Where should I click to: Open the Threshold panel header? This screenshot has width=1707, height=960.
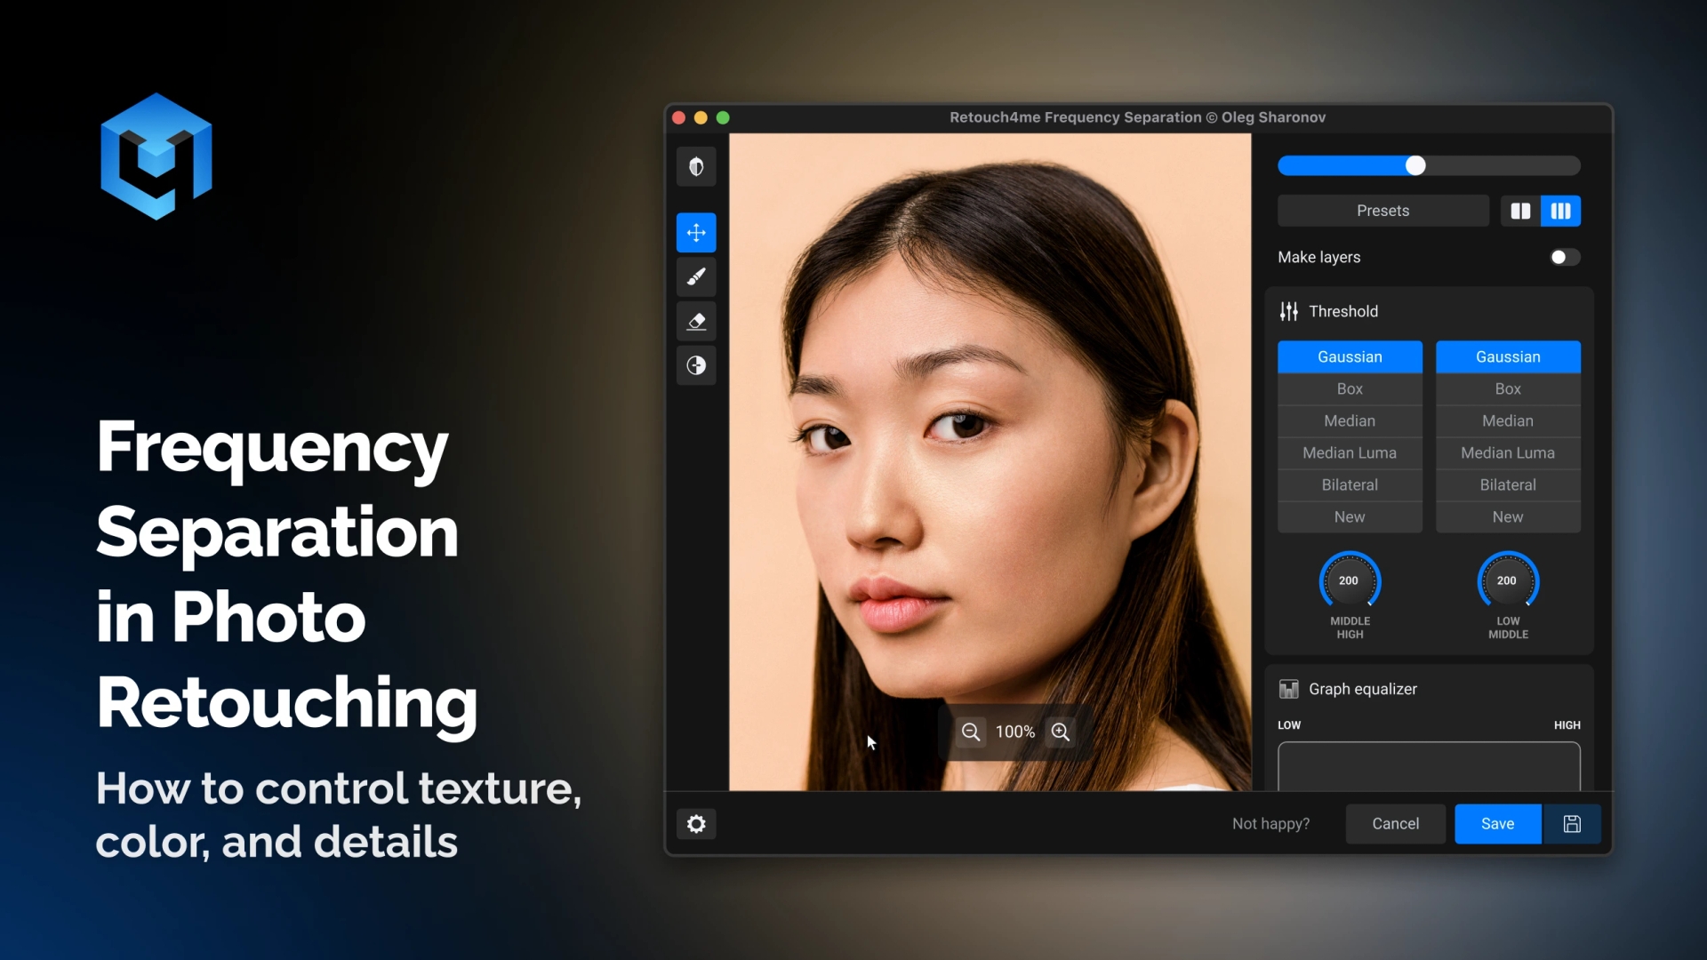(1342, 311)
